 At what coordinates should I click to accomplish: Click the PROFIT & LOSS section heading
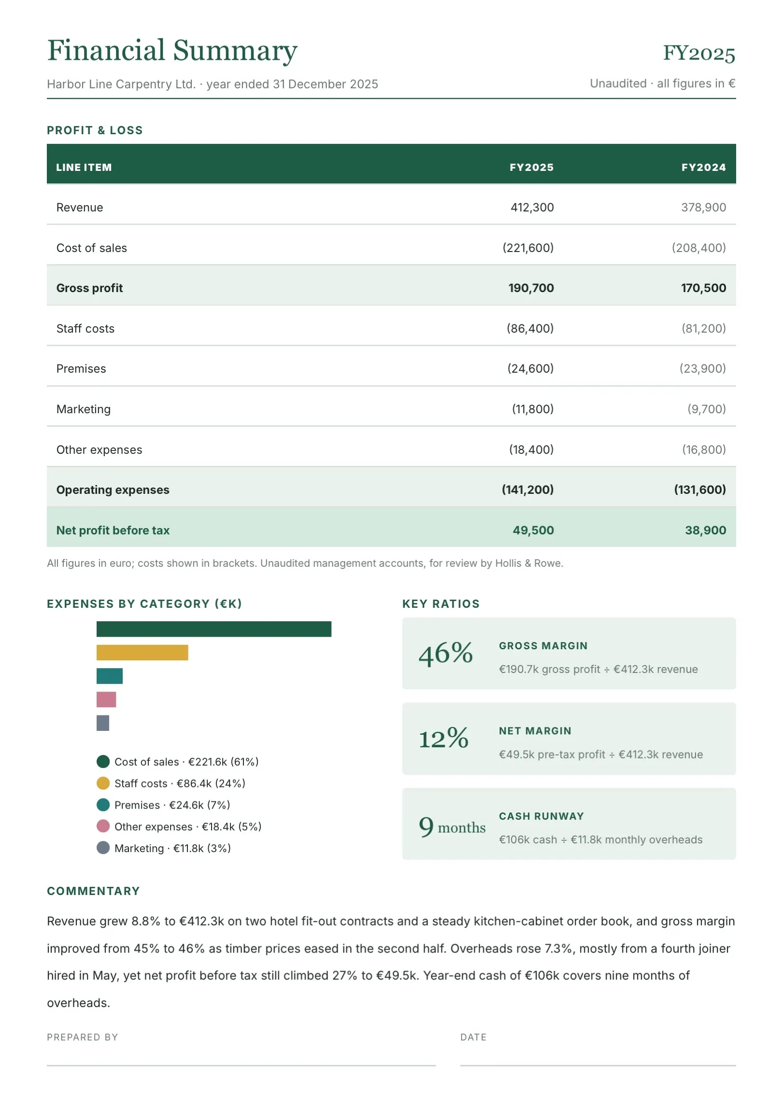95,130
